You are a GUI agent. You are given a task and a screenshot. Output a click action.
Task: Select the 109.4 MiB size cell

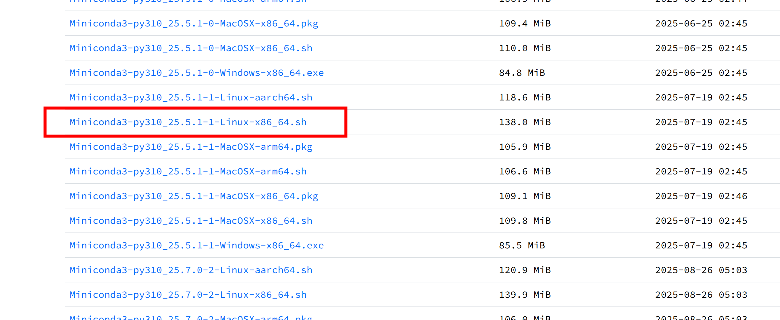pyautogui.click(x=525, y=23)
